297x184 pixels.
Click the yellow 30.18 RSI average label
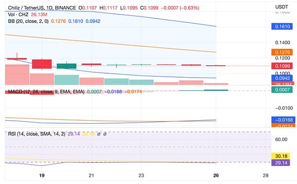click(281, 156)
